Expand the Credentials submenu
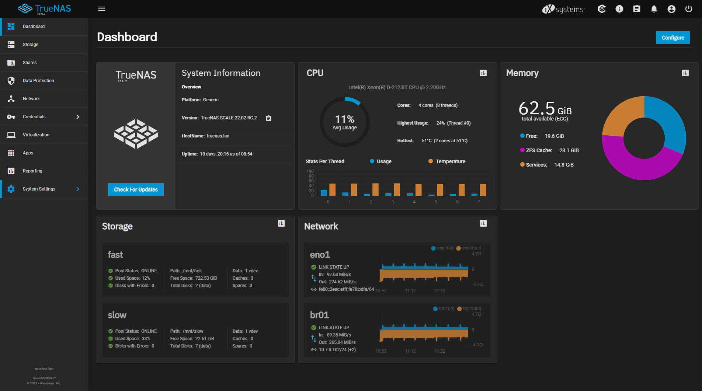This screenshot has height=391, width=702. 77,117
